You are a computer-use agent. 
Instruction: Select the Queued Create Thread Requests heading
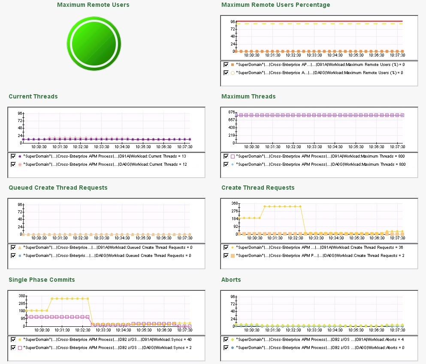click(x=58, y=188)
